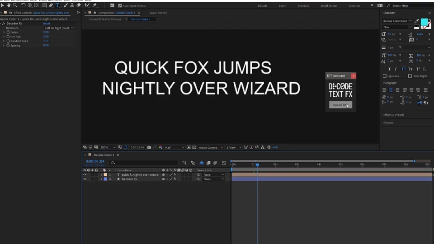Screen dimensions: 434x244
Task: Switch to the Default workspace
Action: 262,6
